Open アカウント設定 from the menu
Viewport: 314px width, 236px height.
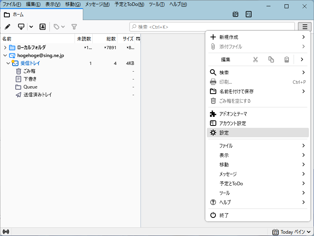coord(258,123)
